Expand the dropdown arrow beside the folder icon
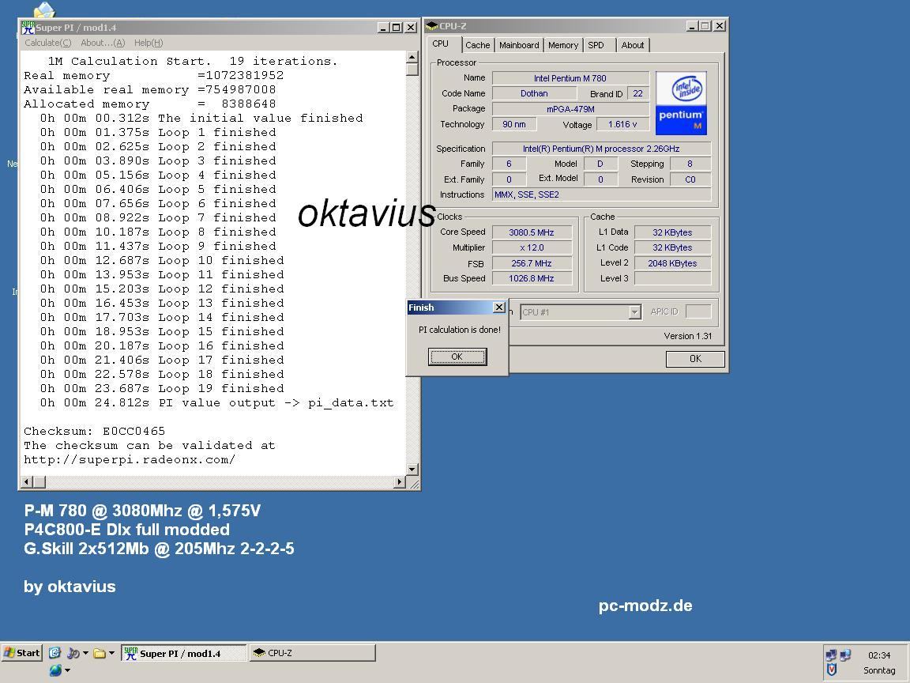The width and height of the screenshot is (910, 683). point(111,653)
